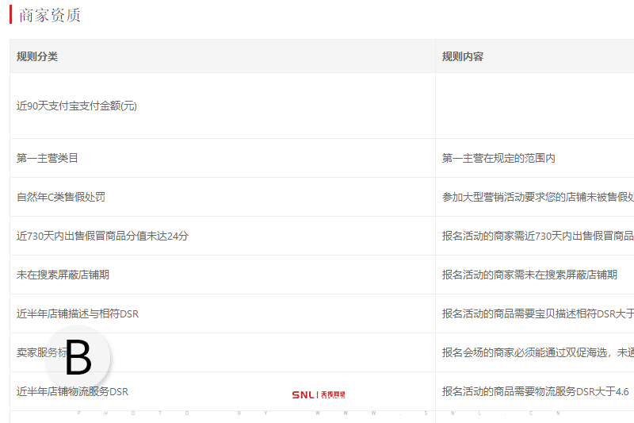The image size is (634, 423).
Task: Select the 近半年店铺描述与相符DSR rule
Action: (x=78, y=313)
